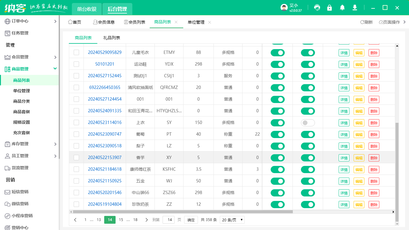Switch to 前台收银 tab
409x230 pixels.
(87, 9)
